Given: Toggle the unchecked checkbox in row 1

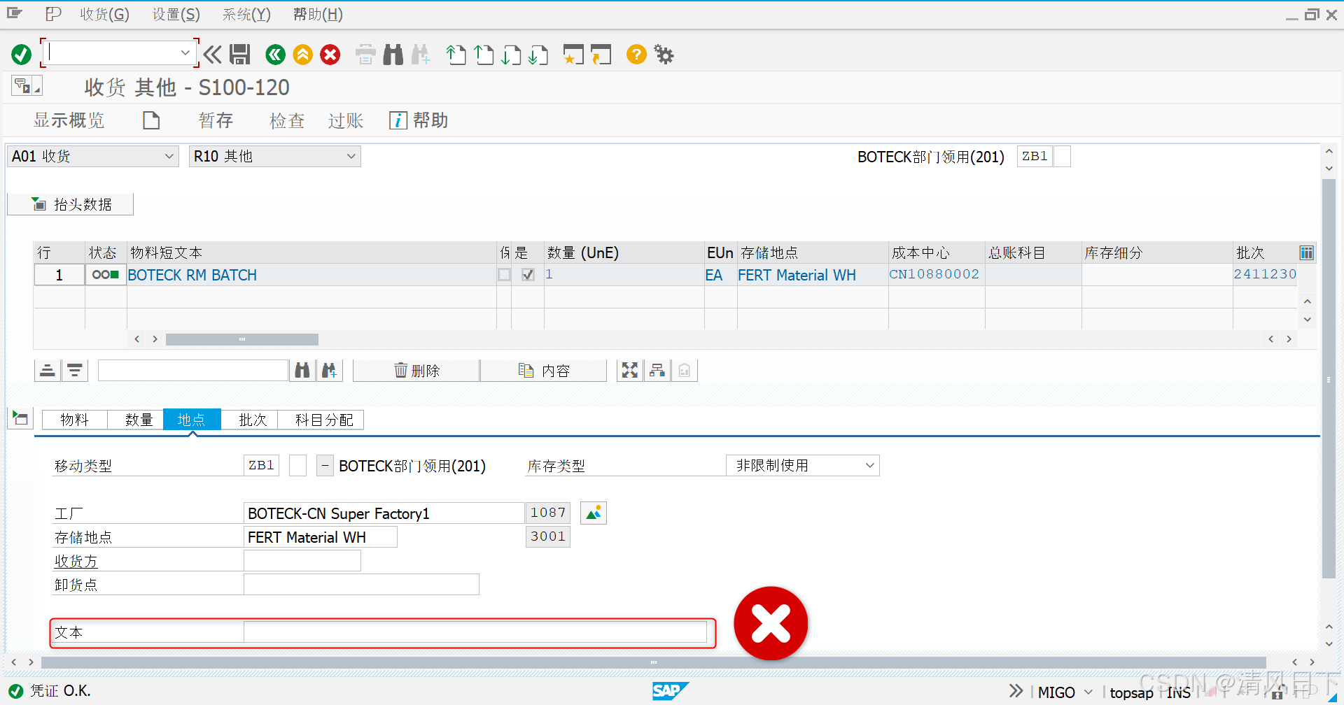Looking at the screenshot, I should tap(504, 275).
